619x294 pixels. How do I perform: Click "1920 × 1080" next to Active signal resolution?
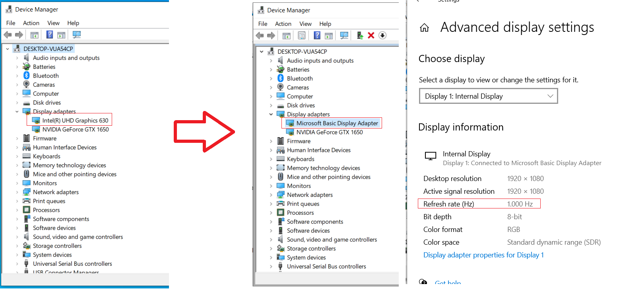(526, 191)
